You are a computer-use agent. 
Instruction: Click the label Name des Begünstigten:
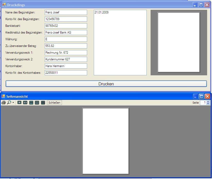coord(20,12)
